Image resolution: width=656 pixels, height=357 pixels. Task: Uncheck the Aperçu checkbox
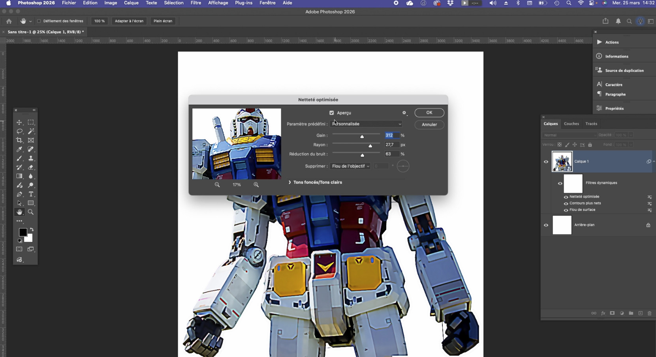[332, 113]
